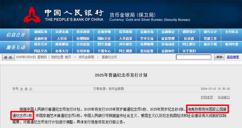Screen dimensions: 242x128
Task: Open 党建工作 menu item
Action: click(210, 38)
